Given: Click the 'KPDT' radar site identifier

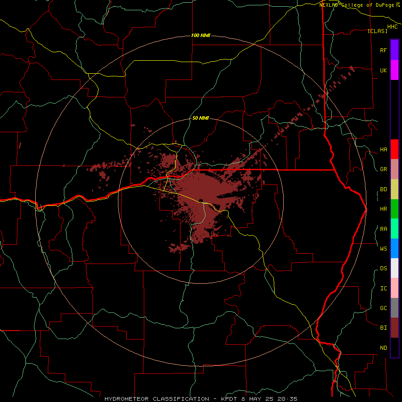Looking at the screenshot, I should point(230,399).
